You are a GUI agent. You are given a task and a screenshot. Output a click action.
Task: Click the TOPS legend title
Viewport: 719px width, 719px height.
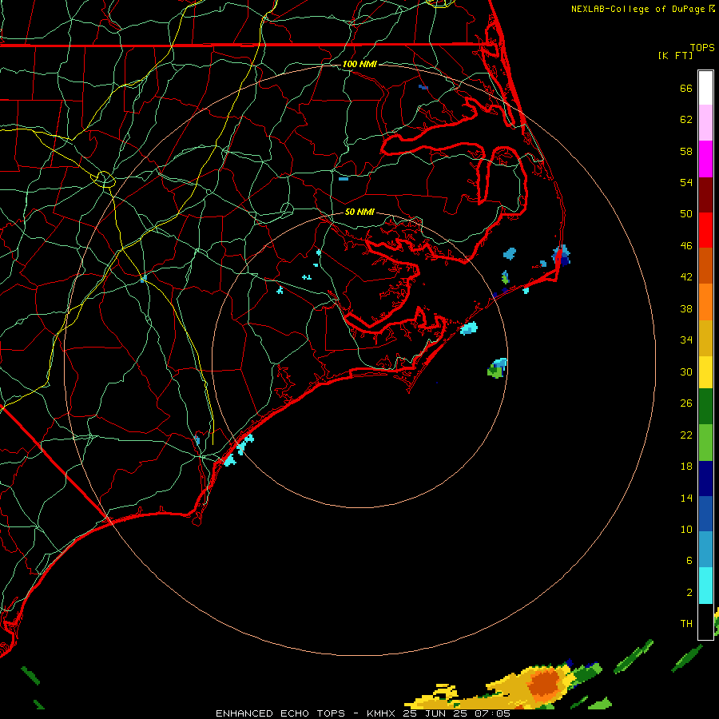click(702, 47)
